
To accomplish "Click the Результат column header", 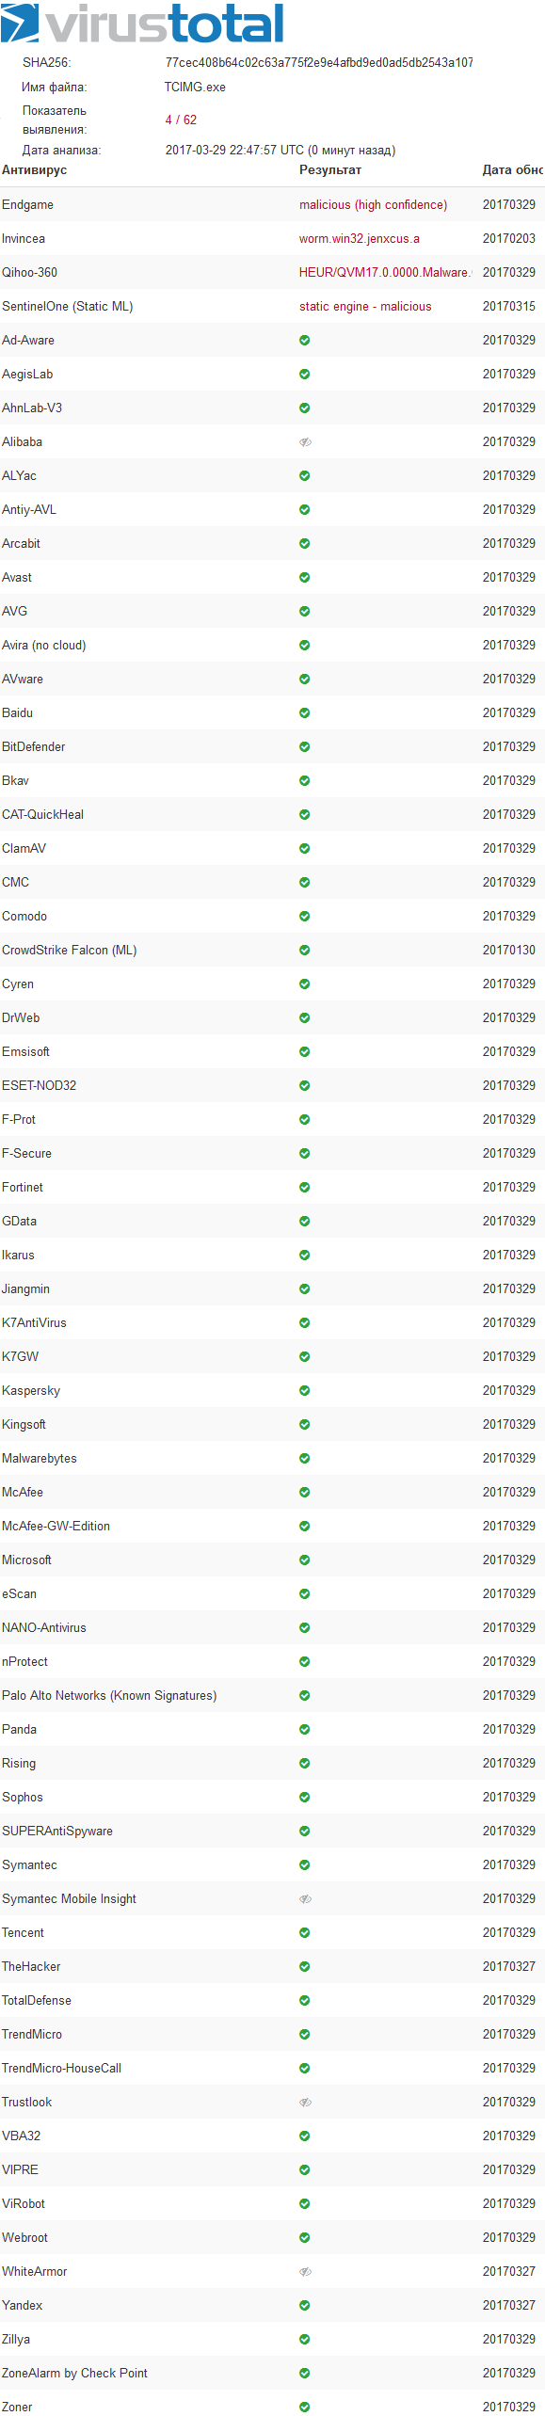I will (x=330, y=170).
